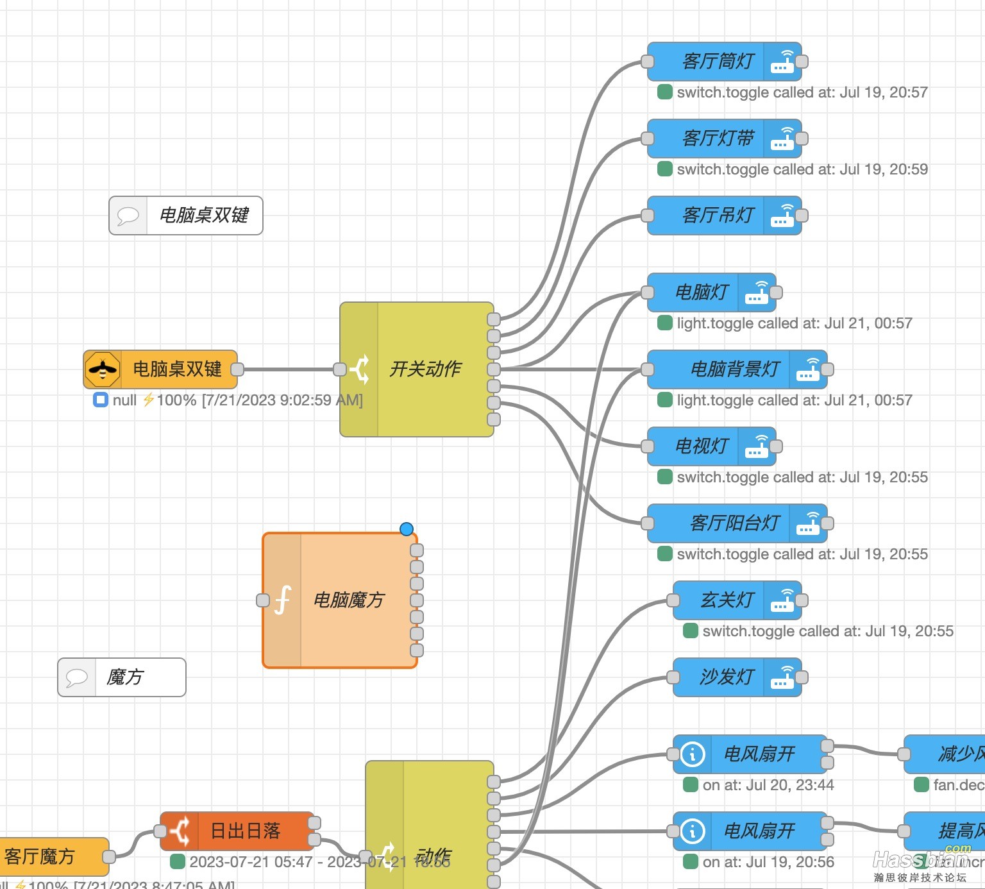Select the partially visible 提高 node at right

pos(945,831)
